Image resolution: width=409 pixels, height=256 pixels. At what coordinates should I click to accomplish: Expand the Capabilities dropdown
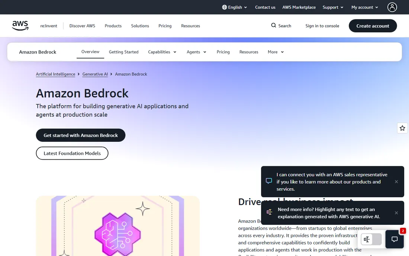tap(162, 52)
